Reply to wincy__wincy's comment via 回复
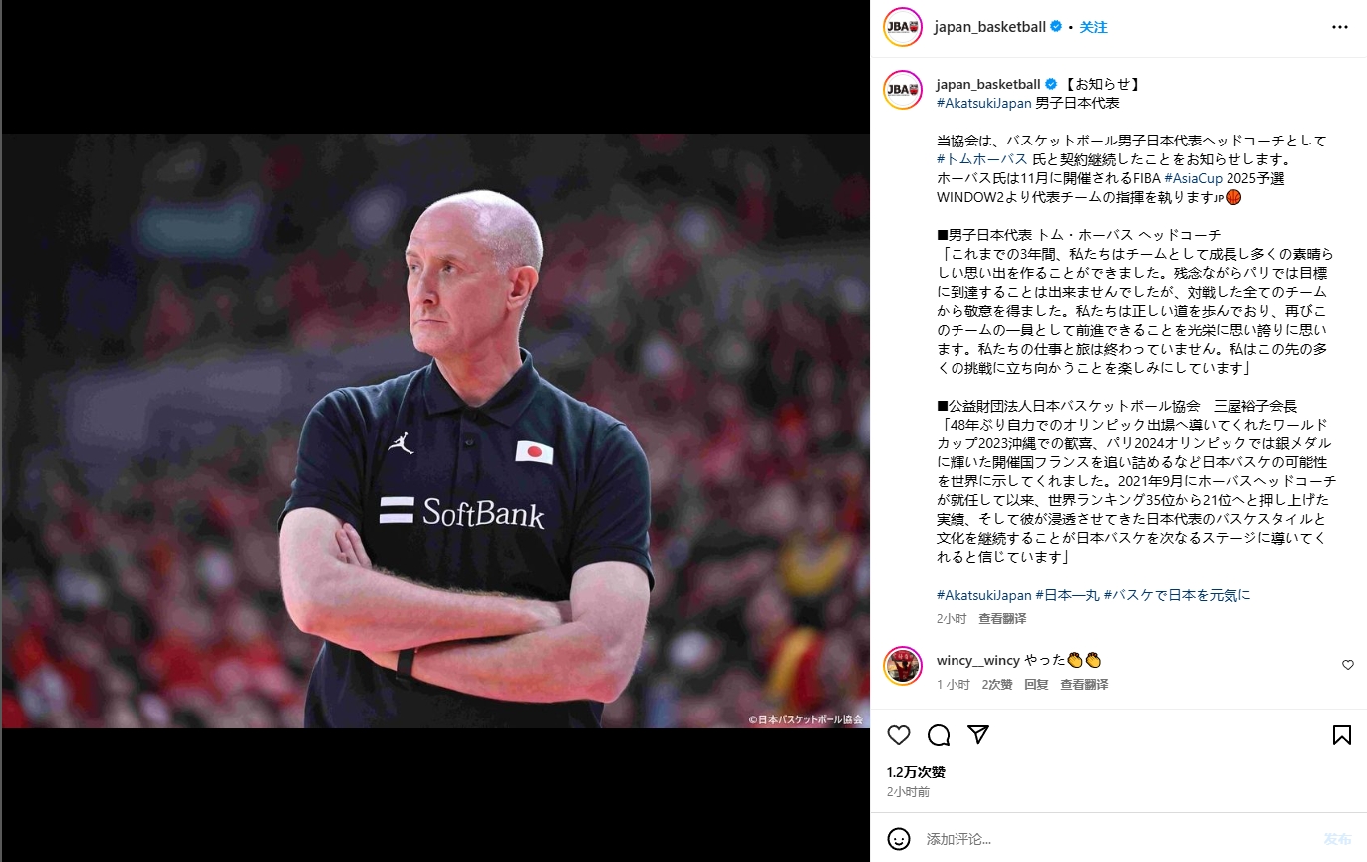This screenshot has height=862, width=1367. point(1036,685)
